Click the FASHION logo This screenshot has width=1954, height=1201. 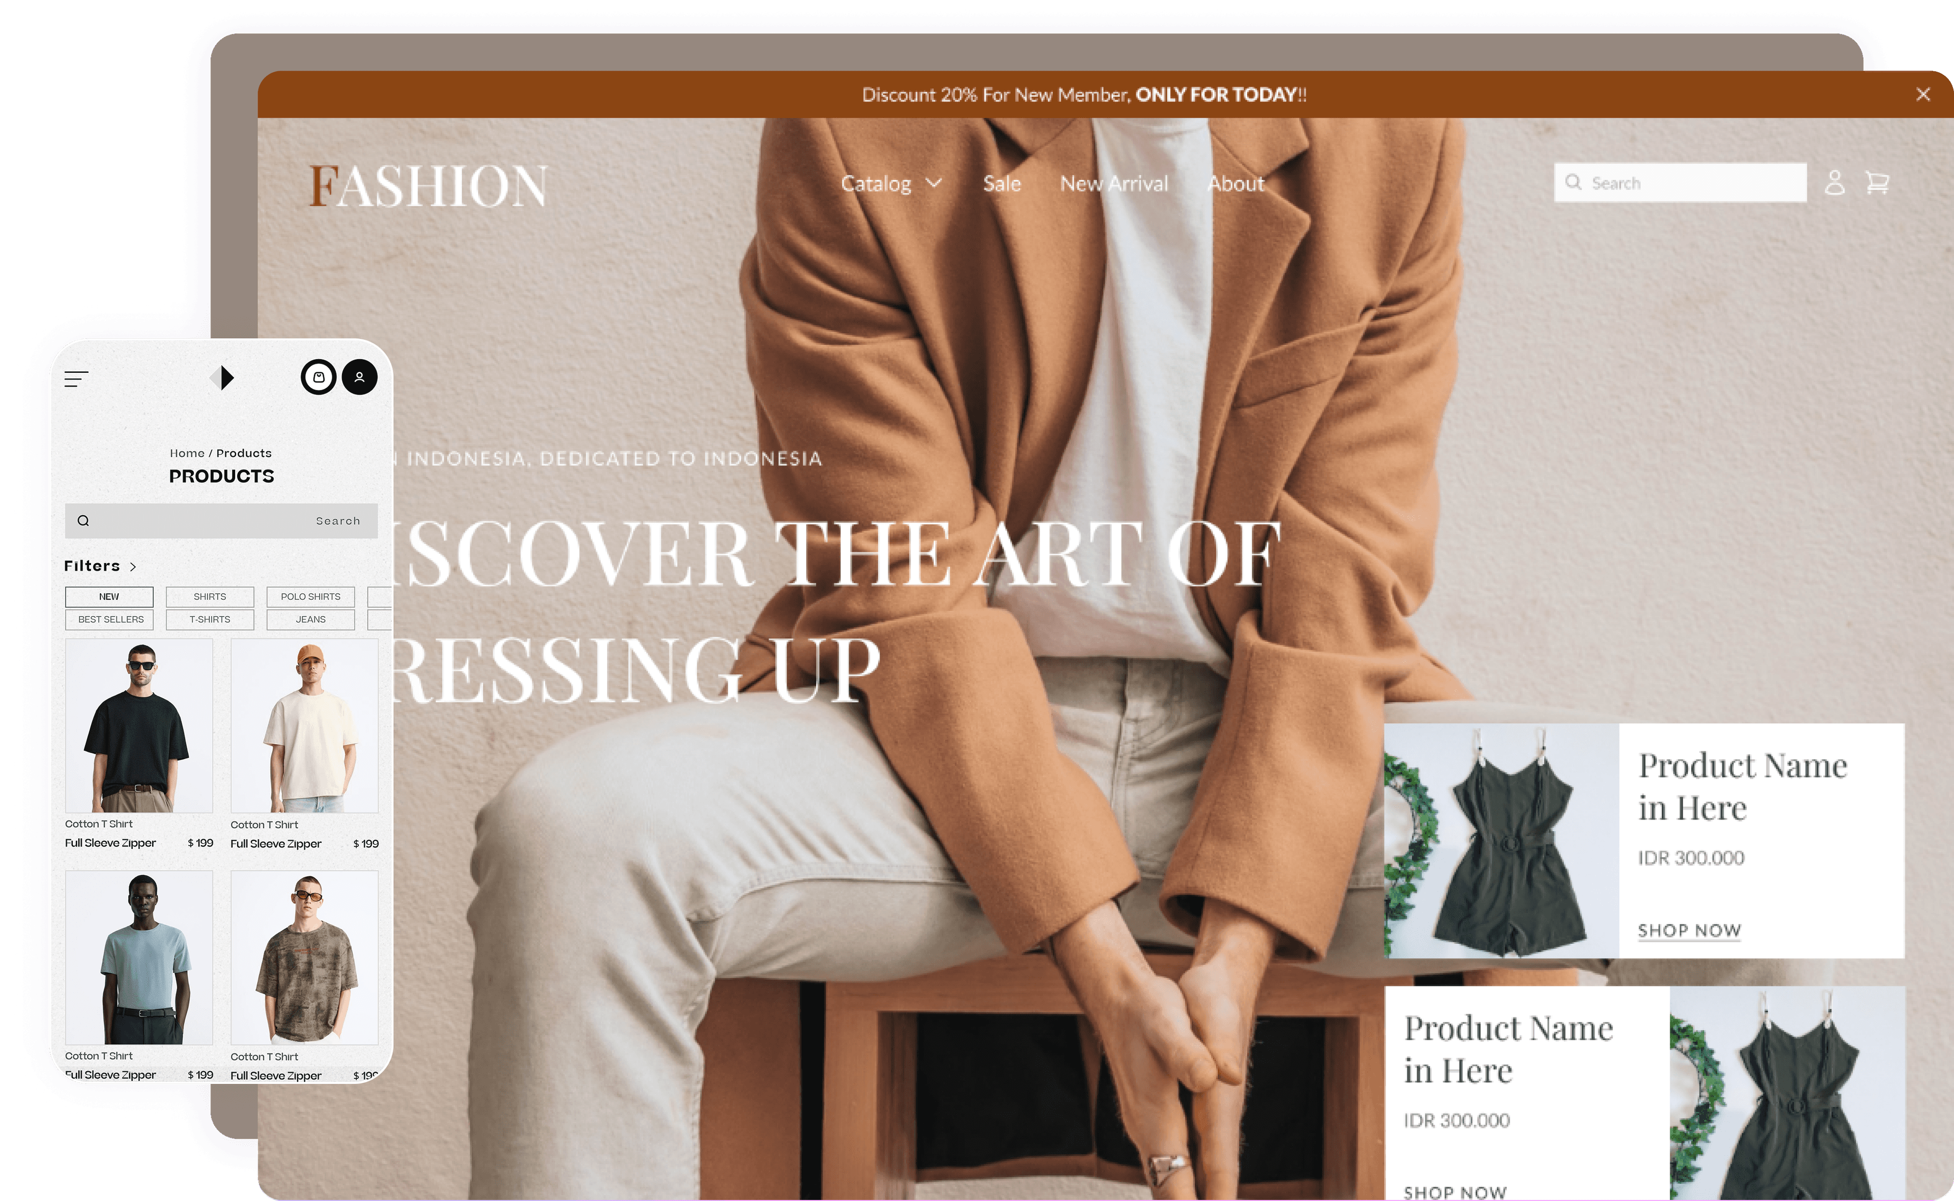pyautogui.click(x=428, y=185)
